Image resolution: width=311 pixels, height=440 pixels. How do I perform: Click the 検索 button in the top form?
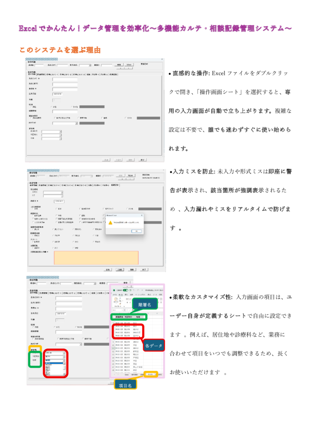coord(119,65)
